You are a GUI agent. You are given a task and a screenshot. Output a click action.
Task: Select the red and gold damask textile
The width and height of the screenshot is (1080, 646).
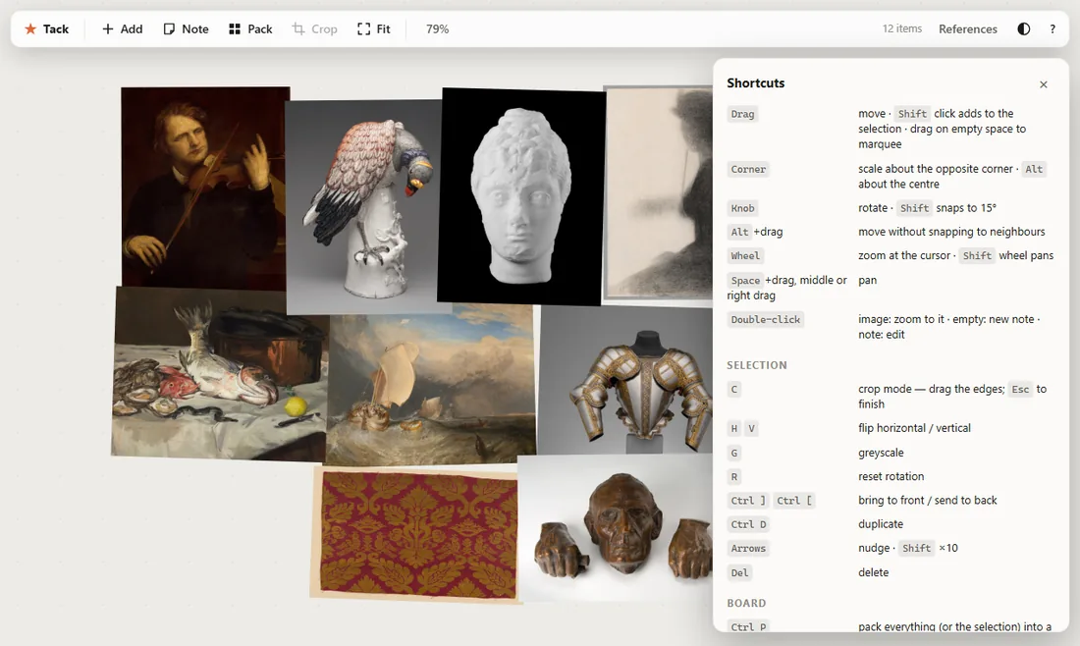[415, 534]
